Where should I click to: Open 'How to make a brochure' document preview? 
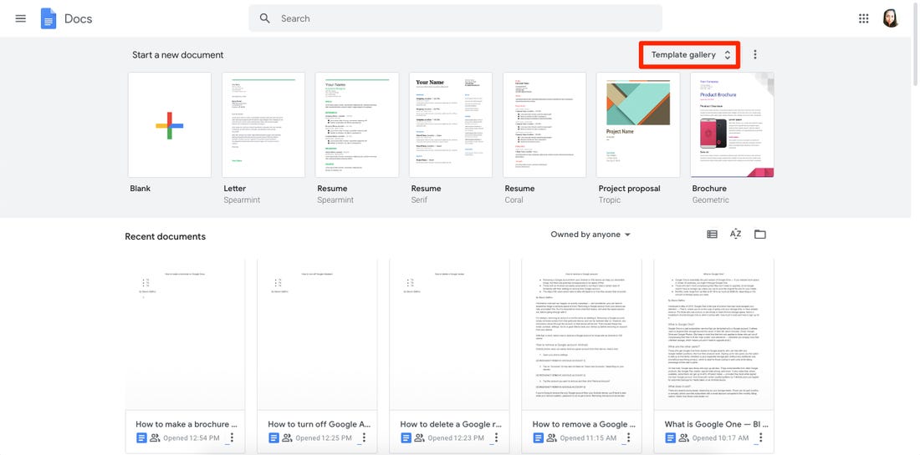point(186,334)
